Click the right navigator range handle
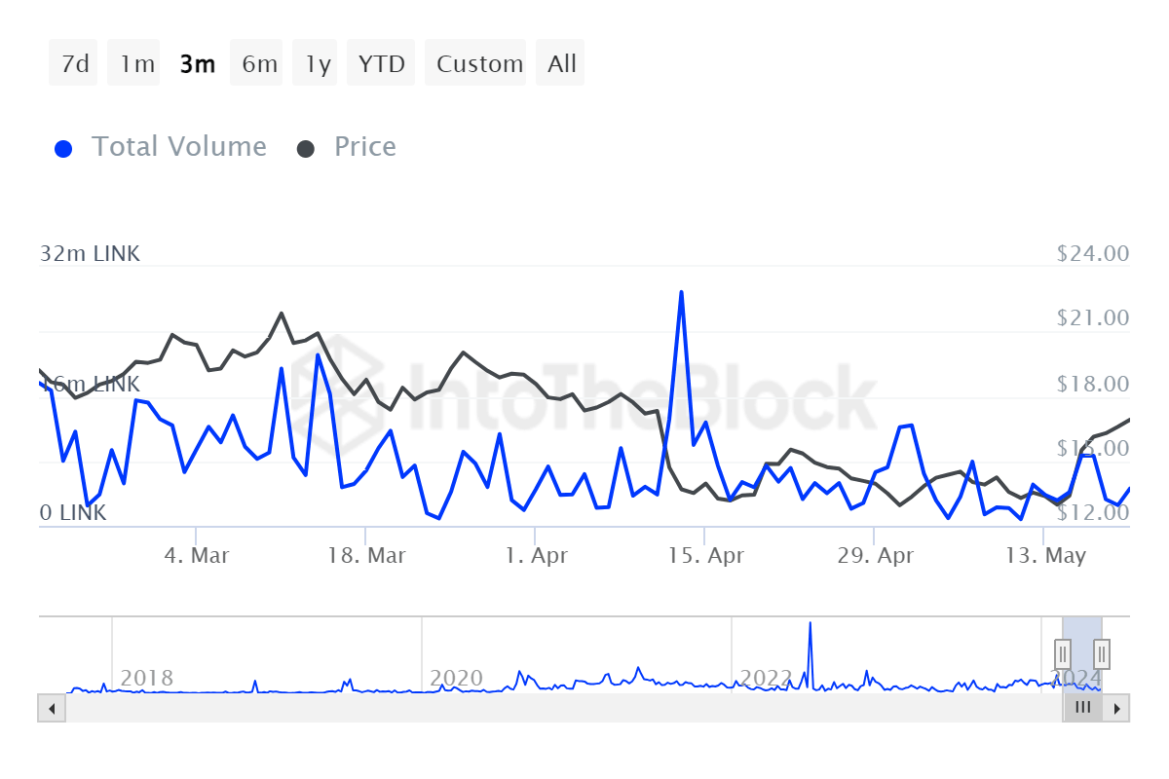The image size is (1169, 779). (1102, 651)
